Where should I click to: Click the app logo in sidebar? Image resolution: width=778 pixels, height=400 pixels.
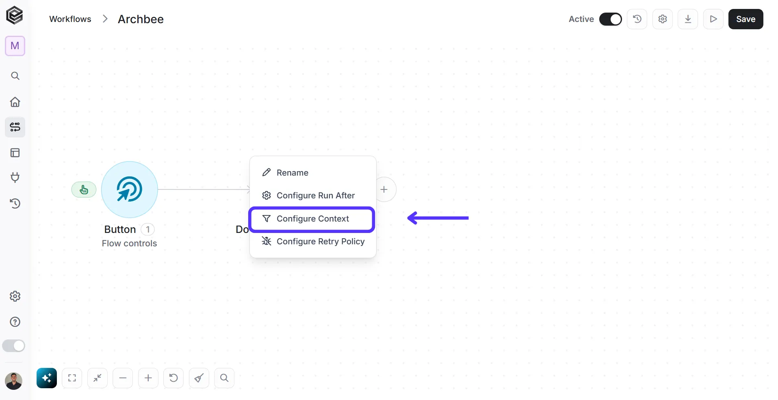pos(15,15)
